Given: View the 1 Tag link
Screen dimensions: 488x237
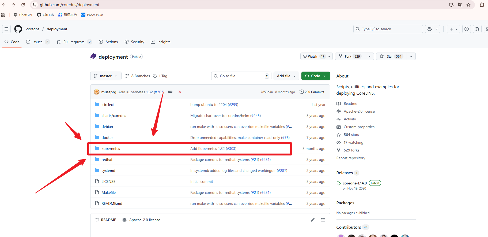Looking at the screenshot, I should point(160,76).
